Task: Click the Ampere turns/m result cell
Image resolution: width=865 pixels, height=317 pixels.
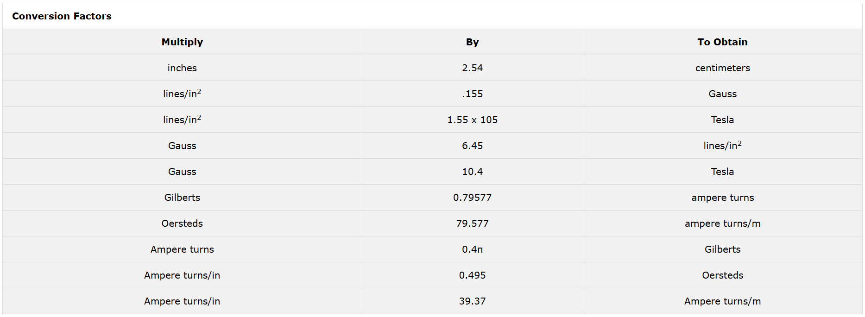Action: click(722, 301)
